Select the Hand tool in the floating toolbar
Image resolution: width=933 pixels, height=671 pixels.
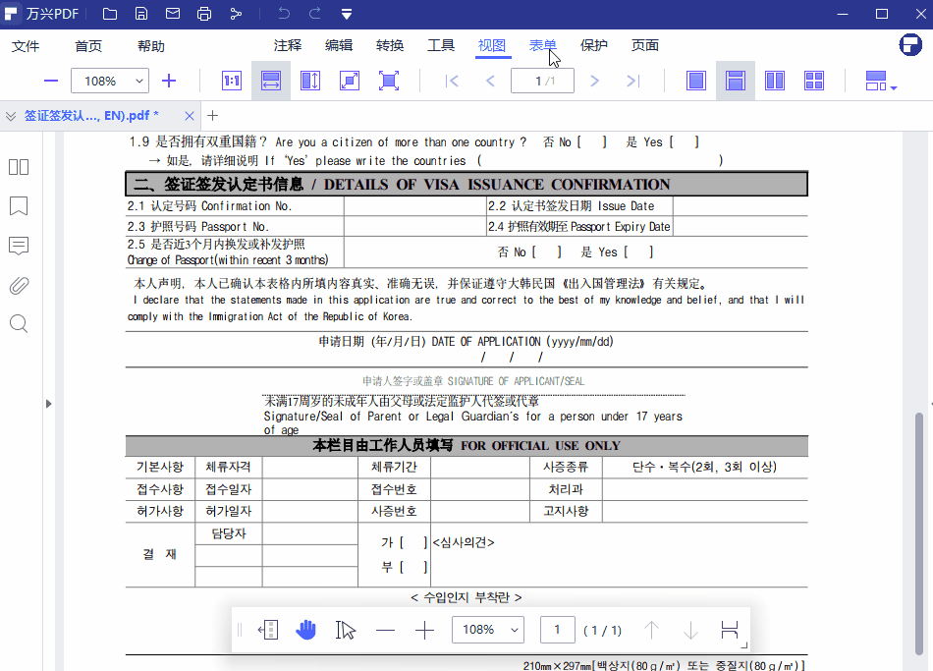click(x=306, y=629)
